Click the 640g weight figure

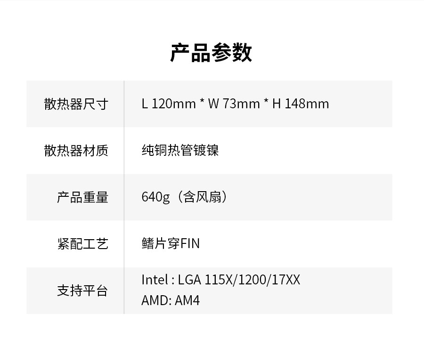[x=155, y=197]
